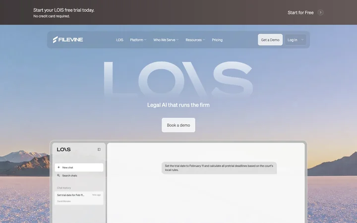Click the Get a Demo button
The height and width of the screenshot is (223, 357).
[270, 40]
